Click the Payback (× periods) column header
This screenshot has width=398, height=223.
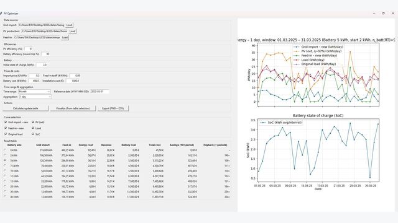tap(215, 145)
